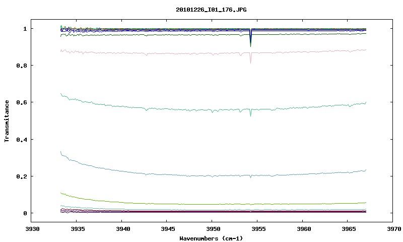Click the x-axis tick label 3955

point(259,229)
